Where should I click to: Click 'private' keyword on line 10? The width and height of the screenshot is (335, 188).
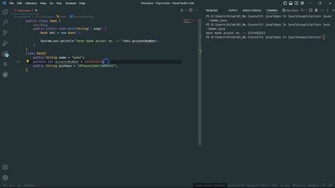pyautogui.click(x=40, y=62)
